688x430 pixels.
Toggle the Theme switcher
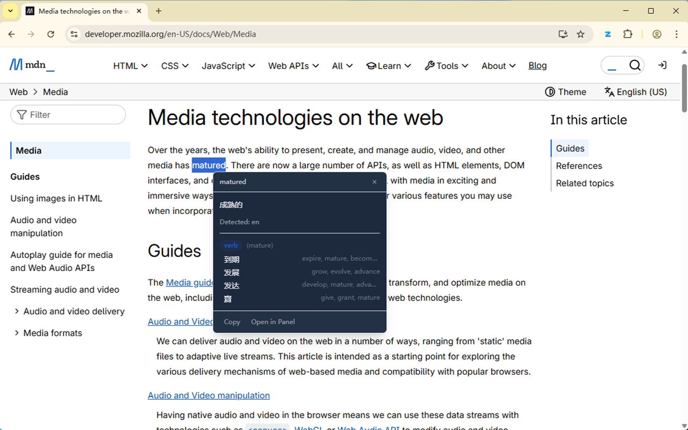click(x=565, y=92)
